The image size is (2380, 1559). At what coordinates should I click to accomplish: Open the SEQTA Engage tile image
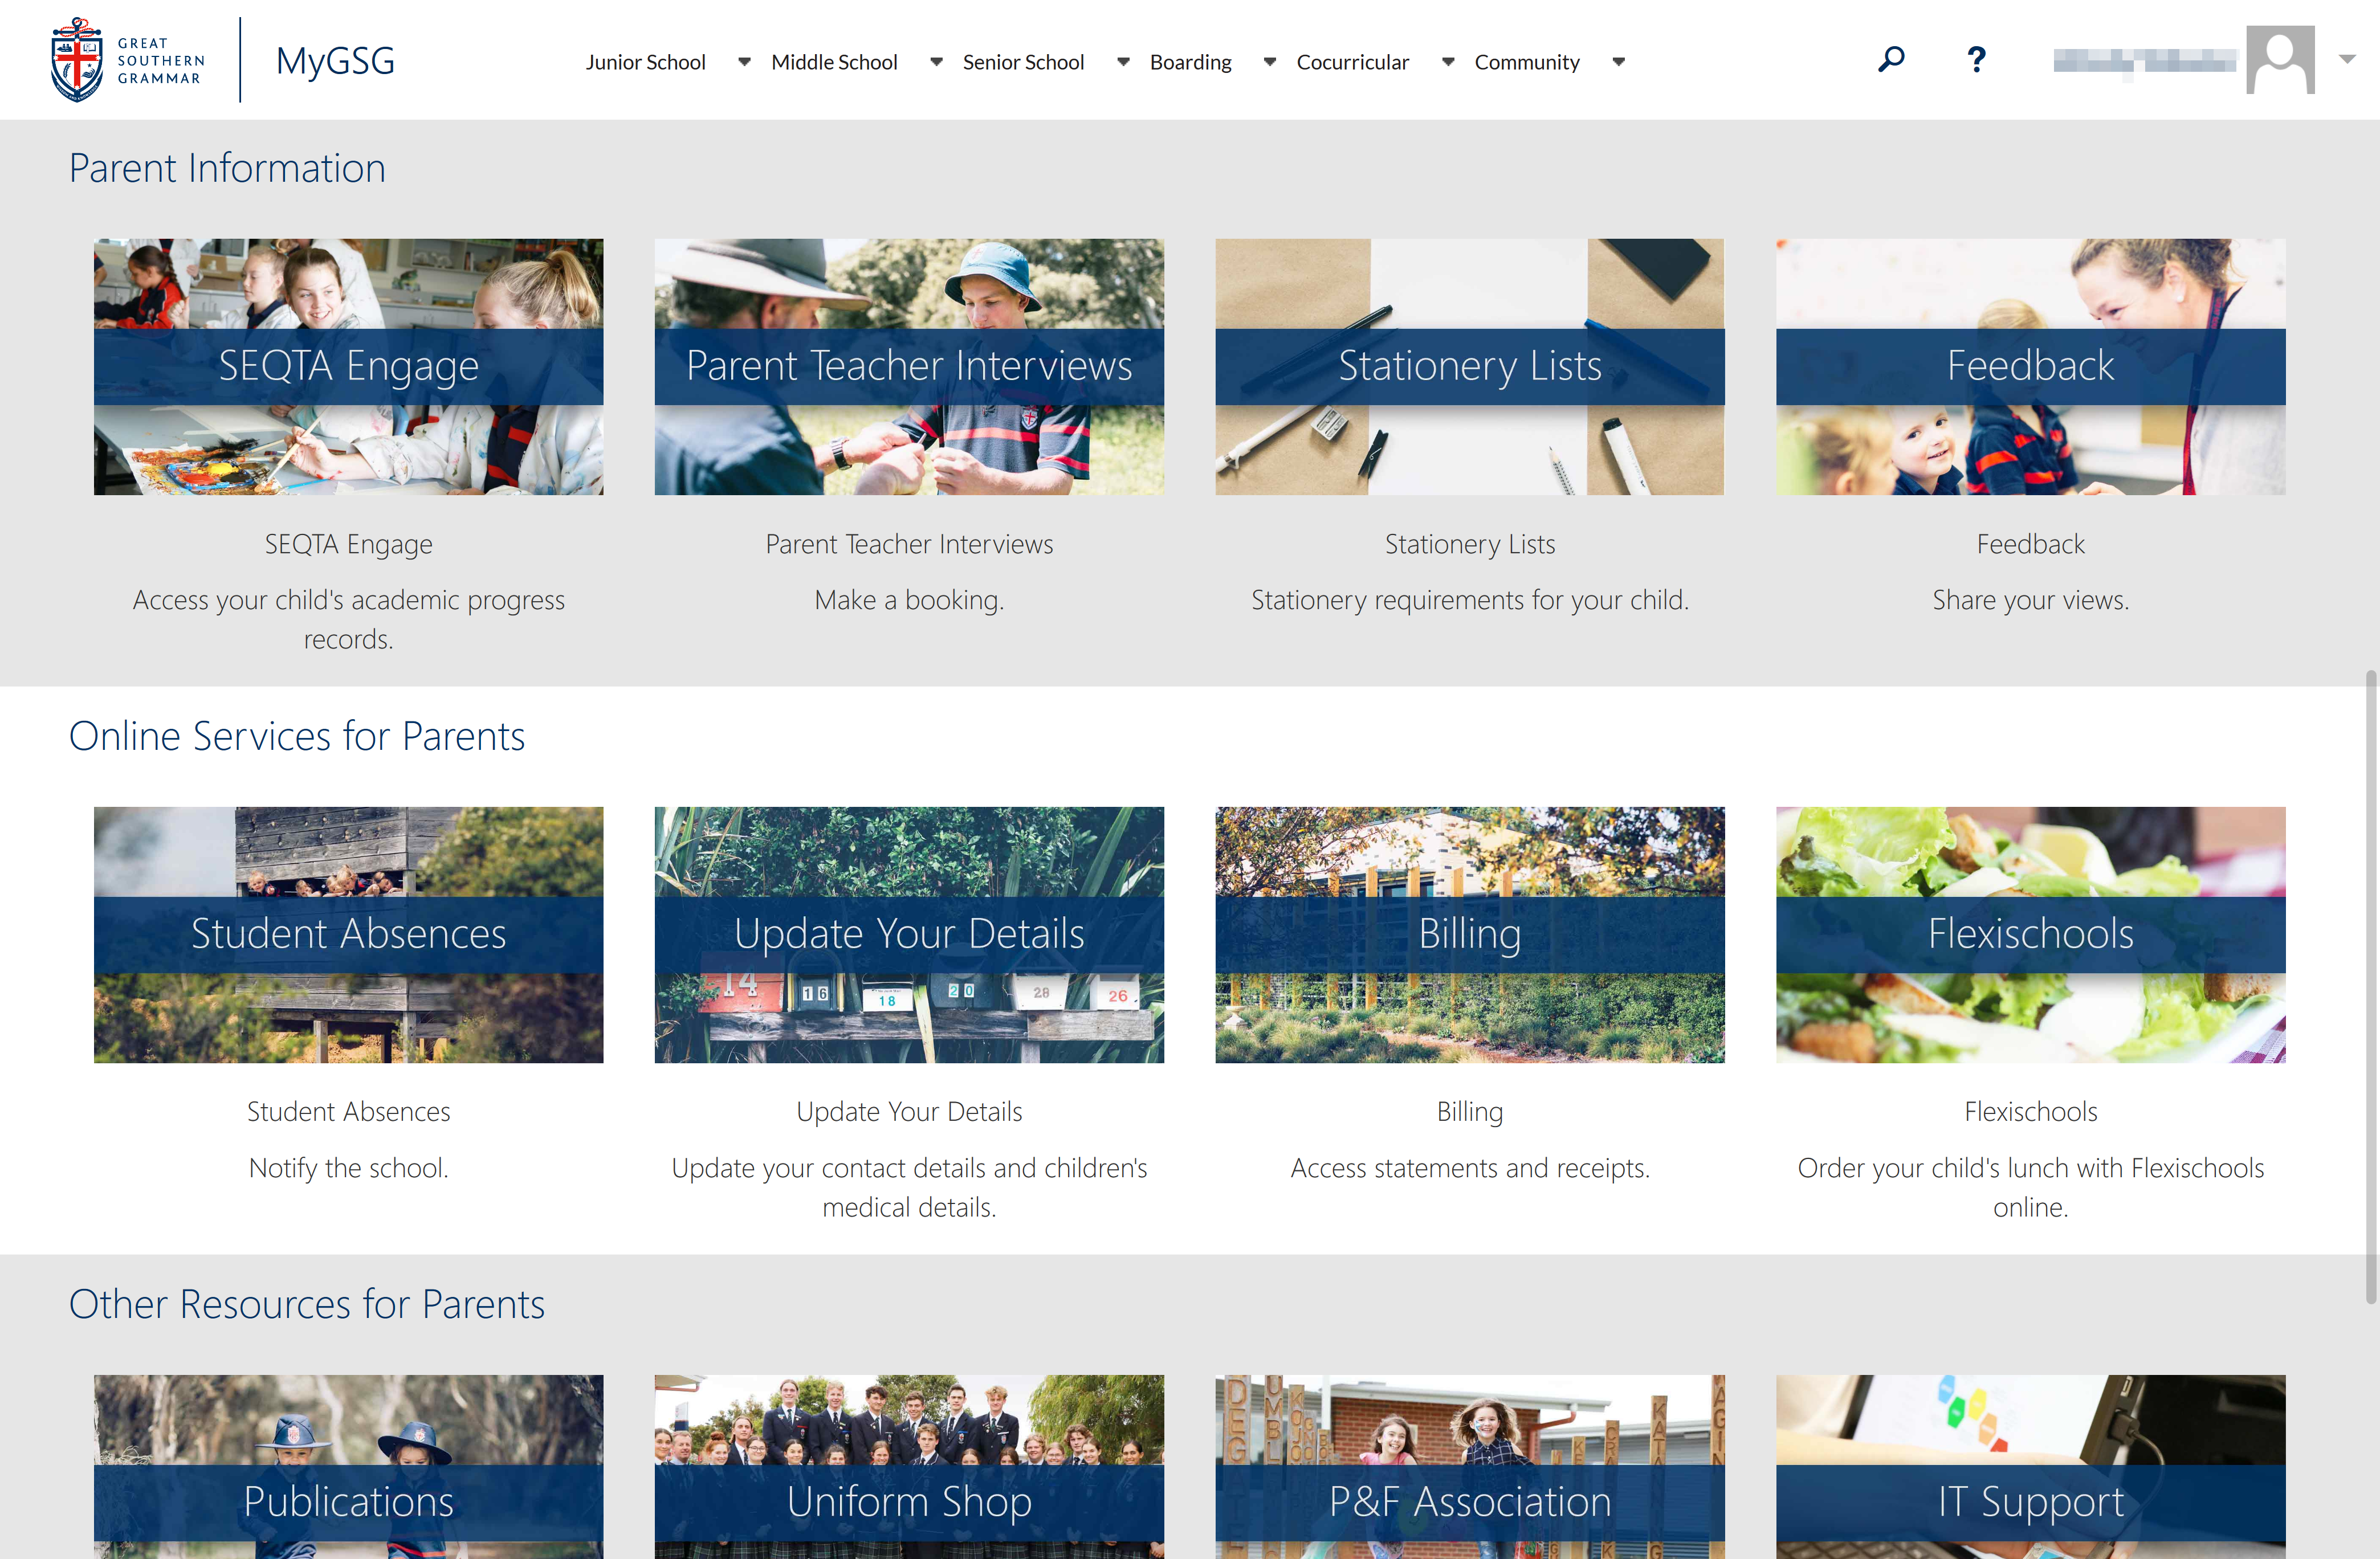click(348, 366)
